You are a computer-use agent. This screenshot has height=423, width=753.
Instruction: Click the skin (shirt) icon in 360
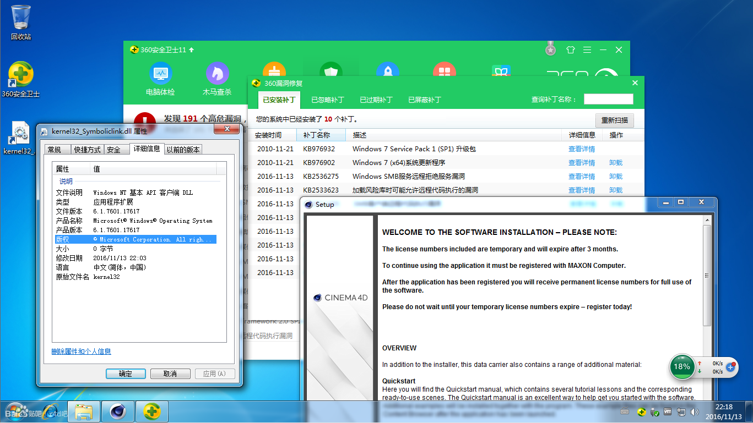pyautogui.click(x=570, y=50)
